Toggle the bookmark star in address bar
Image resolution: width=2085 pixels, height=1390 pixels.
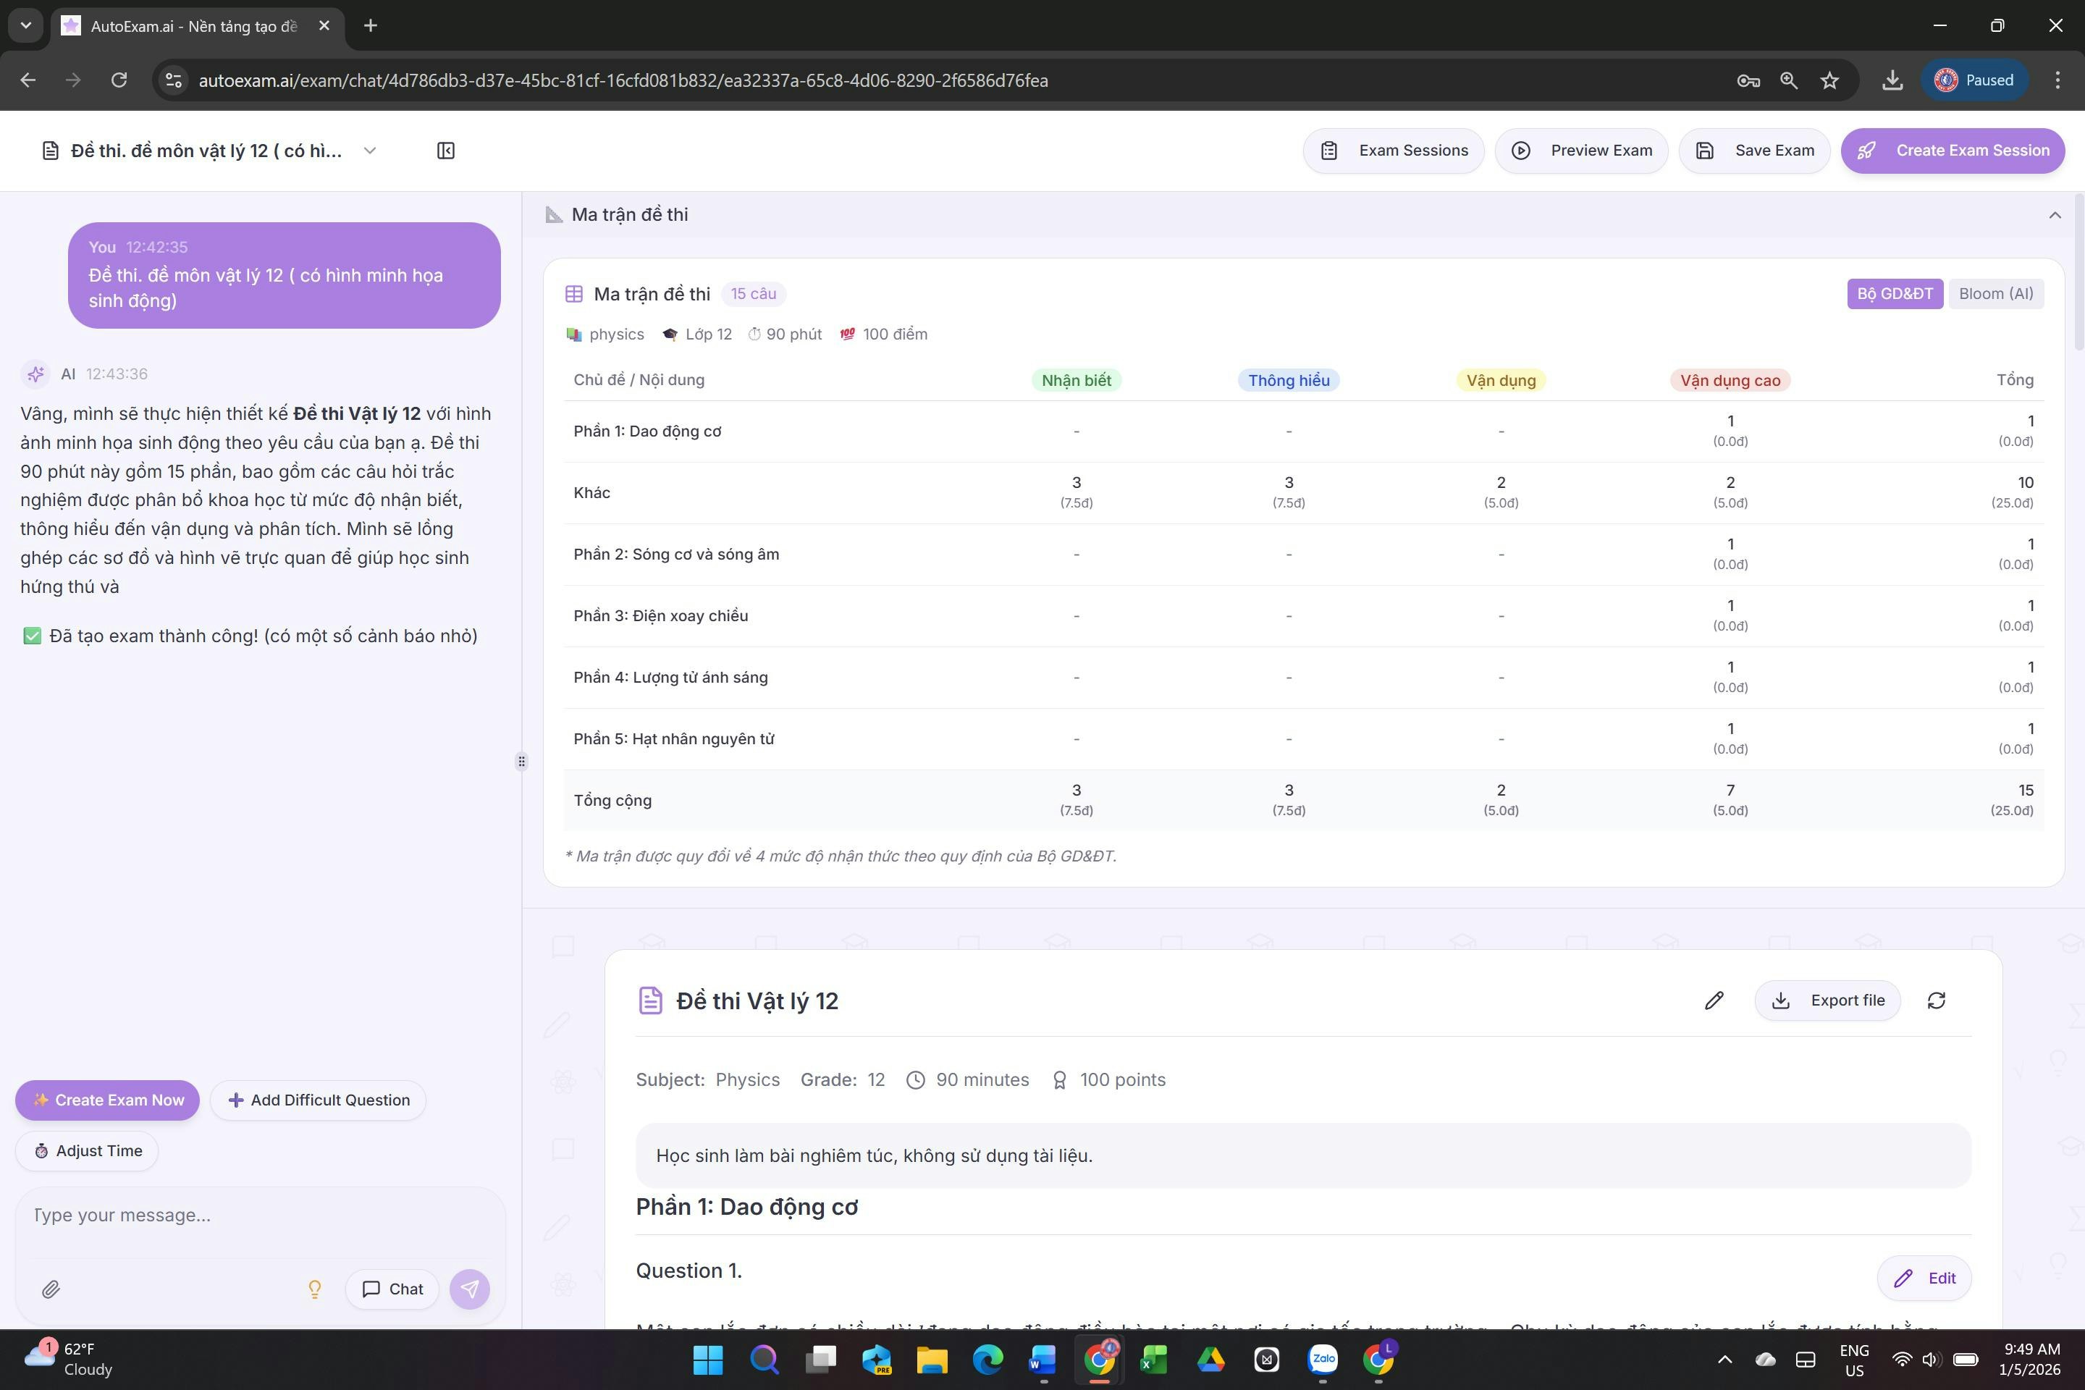[x=1829, y=80]
